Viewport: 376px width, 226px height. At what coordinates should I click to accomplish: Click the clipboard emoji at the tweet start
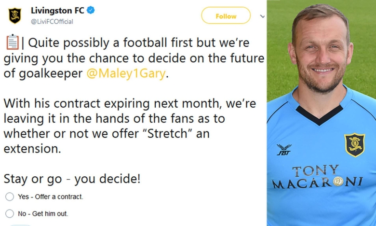point(12,42)
